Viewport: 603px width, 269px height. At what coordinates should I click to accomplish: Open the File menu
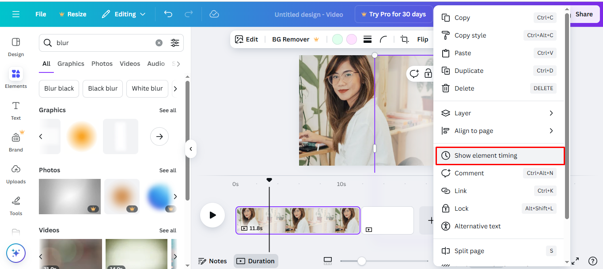coord(40,14)
